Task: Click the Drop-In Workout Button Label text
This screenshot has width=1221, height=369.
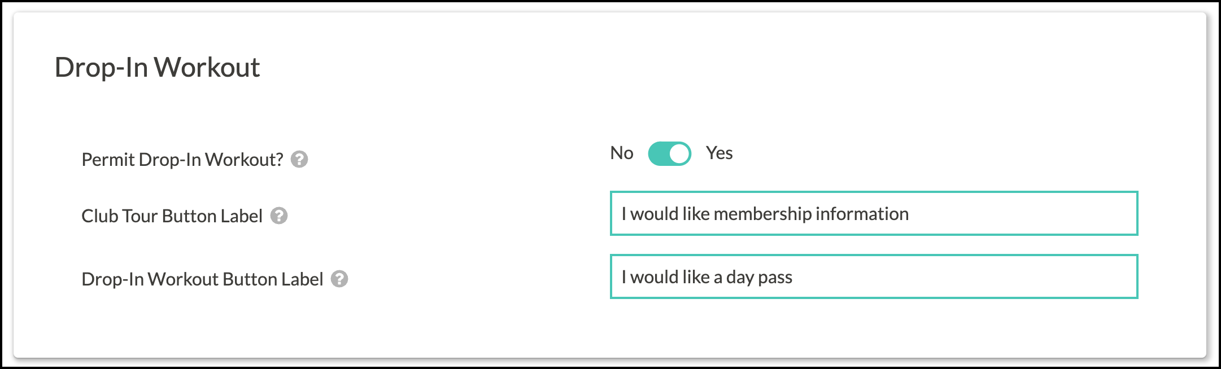Action: tap(202, 279)
